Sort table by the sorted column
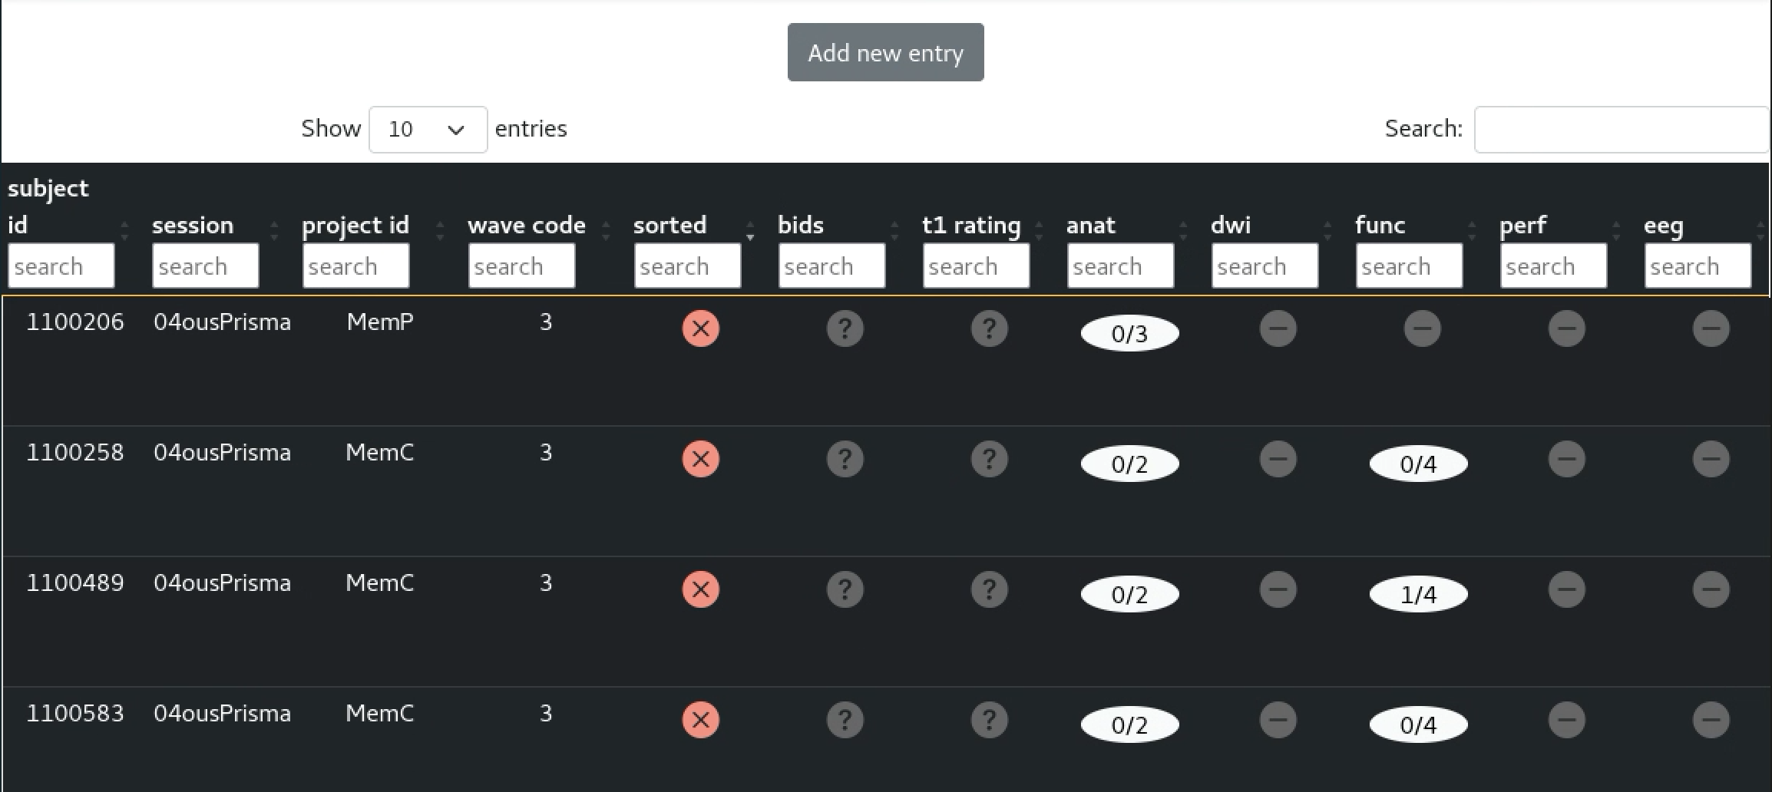Image resolution: width=1772 pixels, height=792 pixels. point(669,226)
